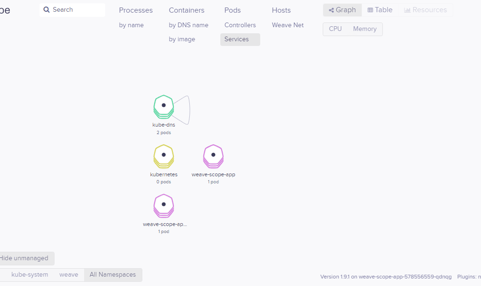This screenshot has width=481, height=286.
Task: Show containers by DNS name
Action: 188,25
